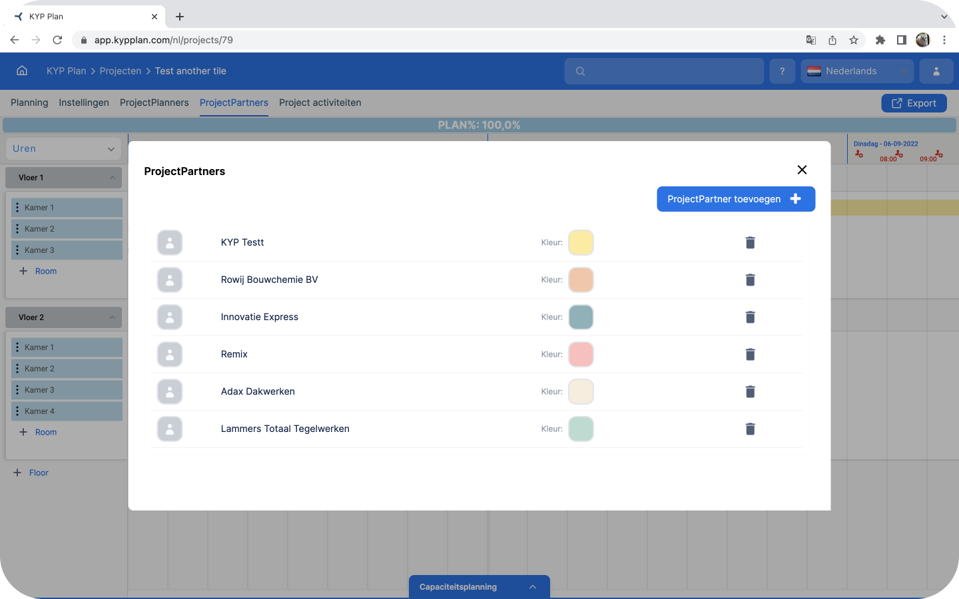Open the help question mark button
This screenshot has height=599, width=959.
pyautogui.click(x=783, y=71)
